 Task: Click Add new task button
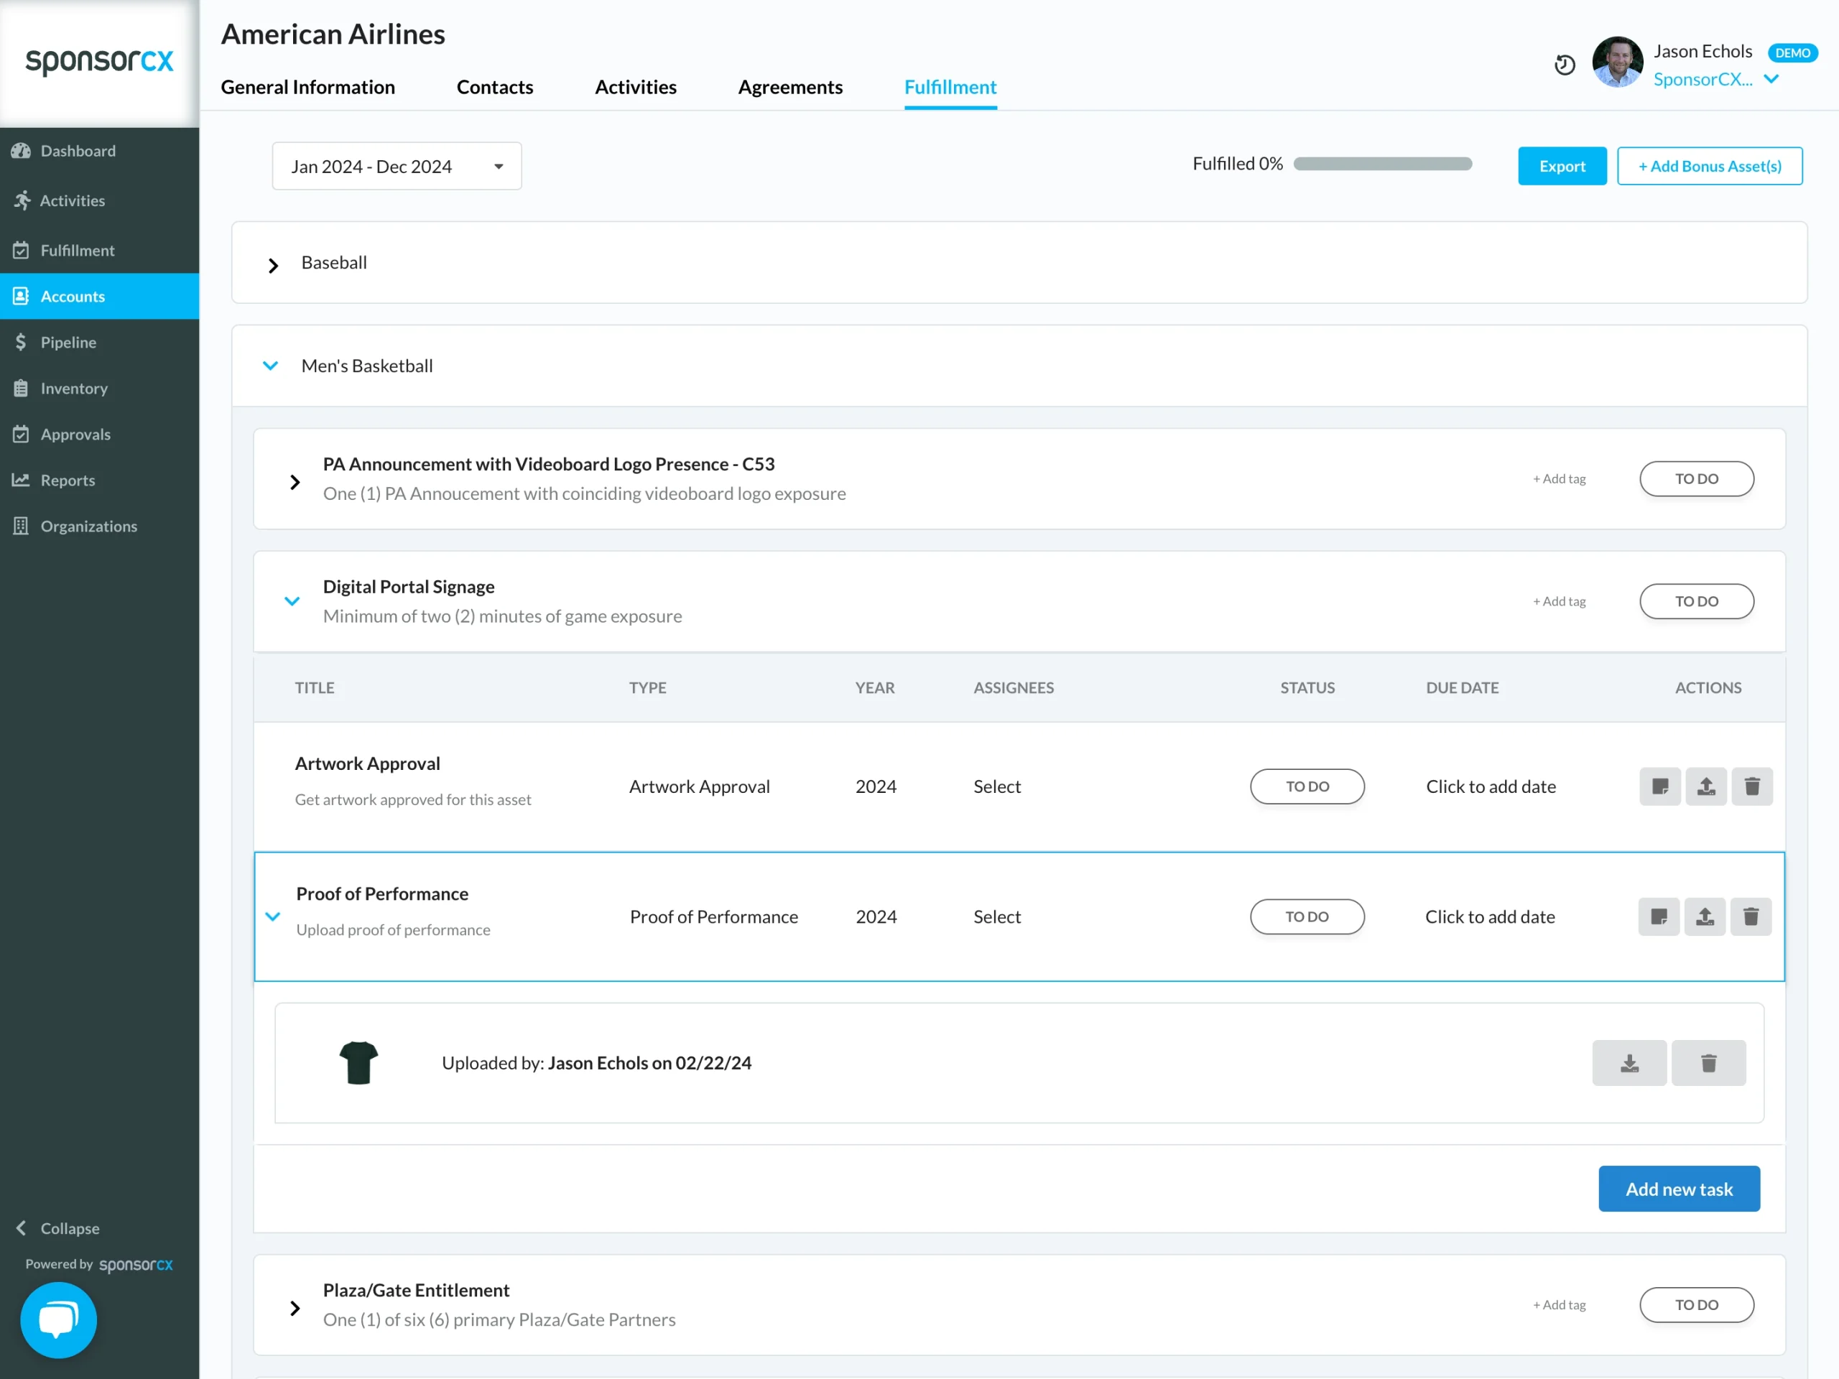[x=1679, y=1189]
